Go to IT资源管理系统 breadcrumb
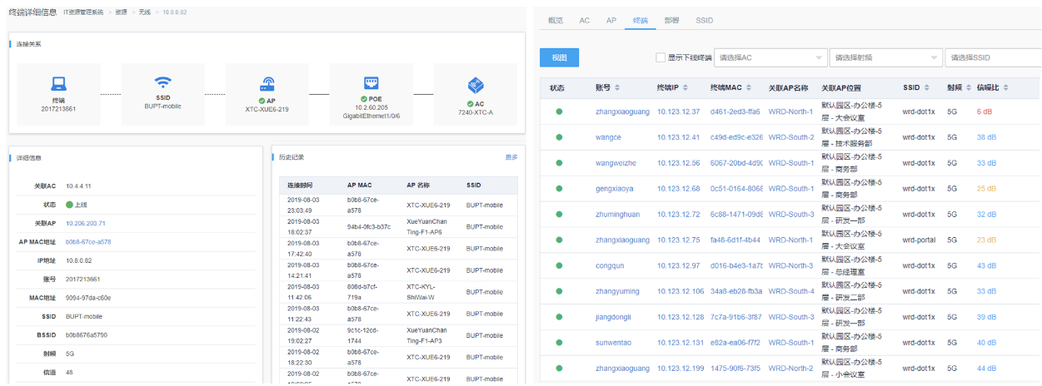 click(x=83, y=12)
